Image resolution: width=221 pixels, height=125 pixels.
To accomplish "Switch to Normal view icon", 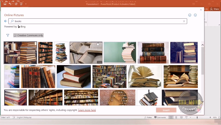I will [x=171, y=117].
